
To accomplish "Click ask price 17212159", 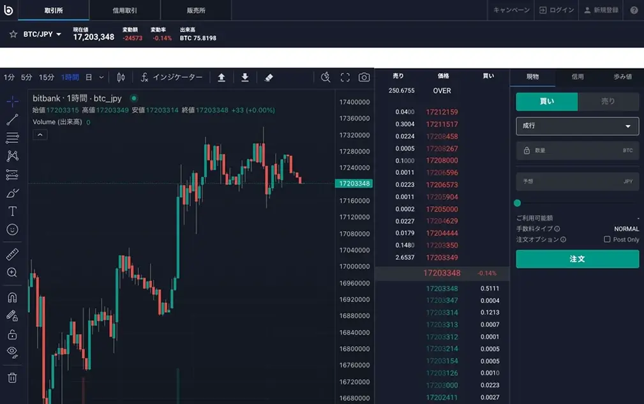I will [x=442, y=112].
